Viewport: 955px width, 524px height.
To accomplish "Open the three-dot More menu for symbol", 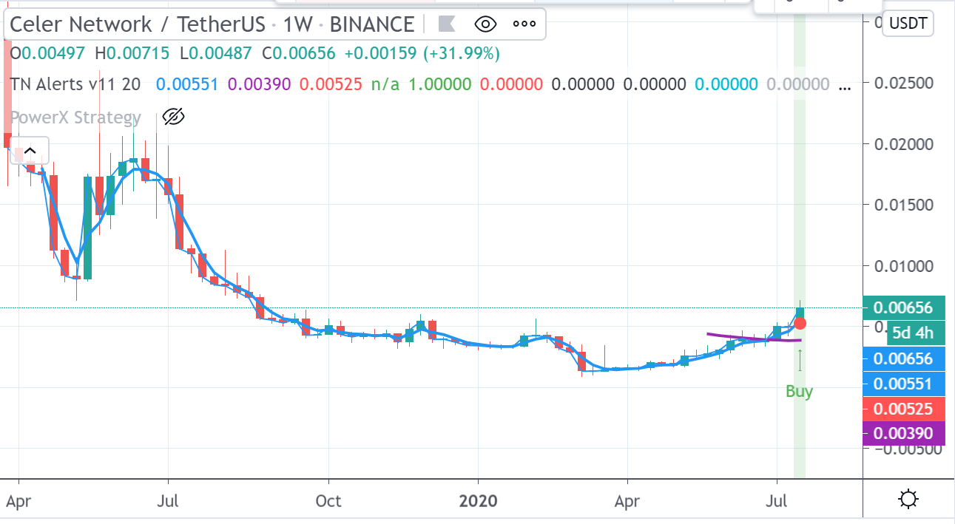I will [x=524, y=24].
